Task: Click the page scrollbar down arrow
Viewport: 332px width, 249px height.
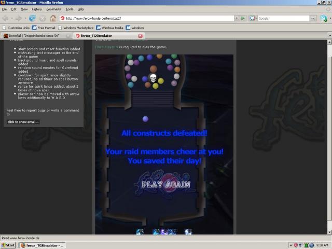Action: click(329, 232)
